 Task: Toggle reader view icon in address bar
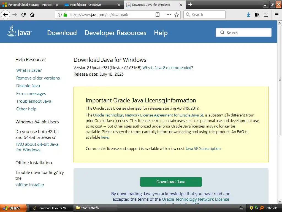click(157, 15)
